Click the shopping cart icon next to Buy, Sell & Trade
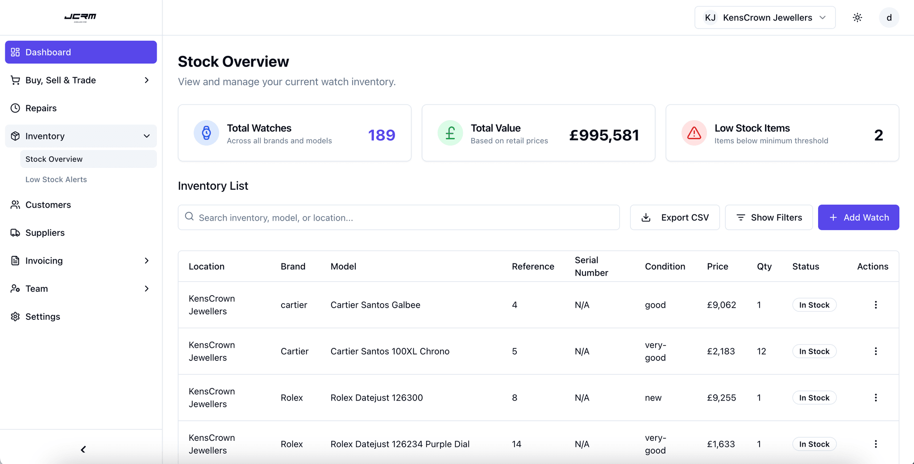The width and height of the screenshot is (914, 464). click(15, 80)
